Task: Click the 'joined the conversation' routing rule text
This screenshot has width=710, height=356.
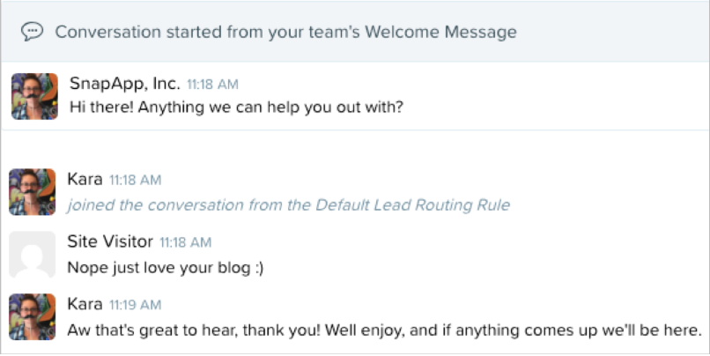Action: [x=288, y=205]
